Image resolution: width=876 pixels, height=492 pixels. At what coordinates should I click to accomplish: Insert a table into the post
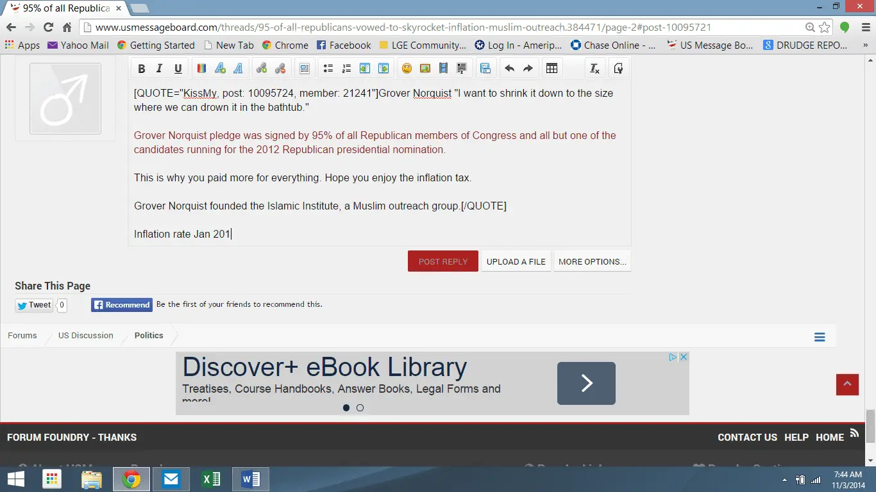(552, 69)
